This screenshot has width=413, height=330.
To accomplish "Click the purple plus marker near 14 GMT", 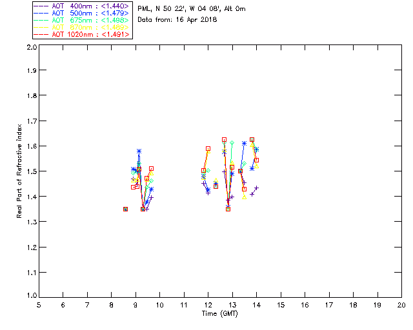I will (257, 188).
